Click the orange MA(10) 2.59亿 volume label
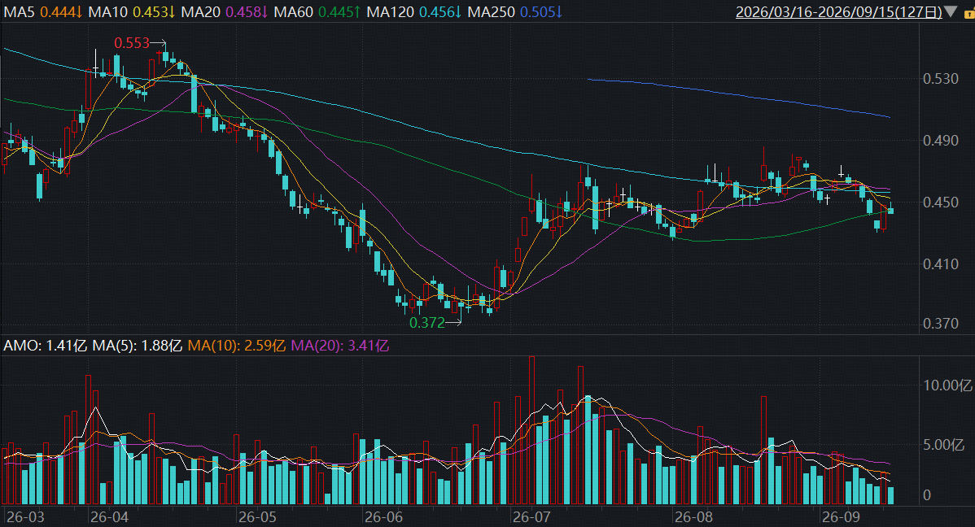The image size is (975, 527). (236, 346)
